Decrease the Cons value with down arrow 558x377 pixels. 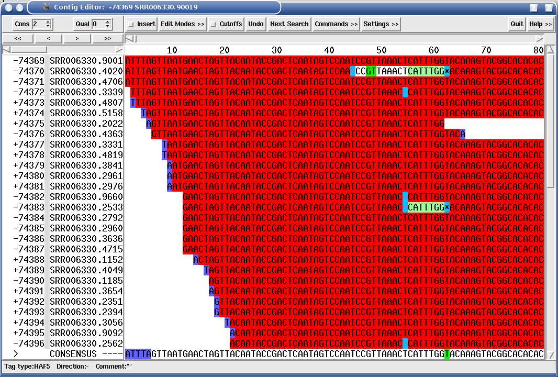pyautogui.click(x=48, y=26)
